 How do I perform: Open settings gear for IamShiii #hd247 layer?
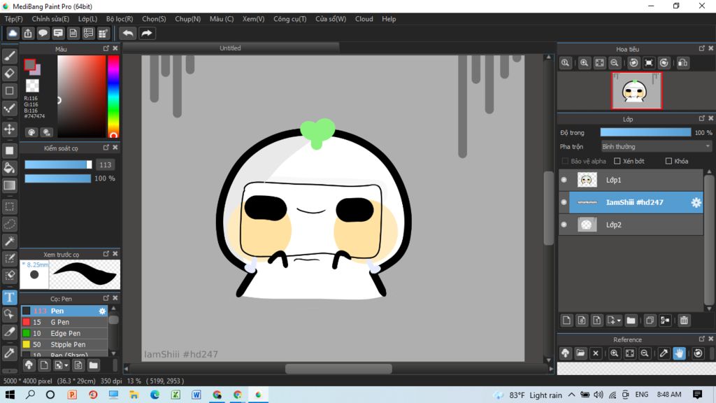[x=696, y=202]
